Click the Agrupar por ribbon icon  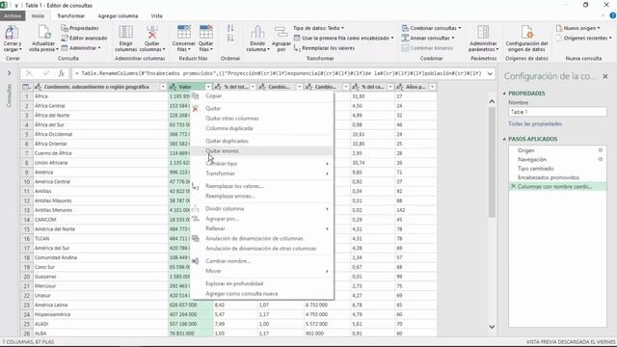point(281,33)
